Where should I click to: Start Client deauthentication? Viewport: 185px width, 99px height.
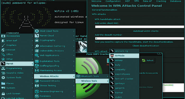pos(140,46)
